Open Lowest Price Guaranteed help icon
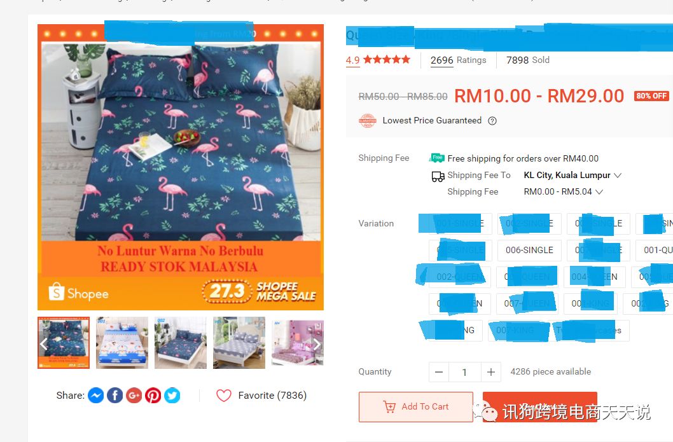The image size is (673, 442). [492, 121]
